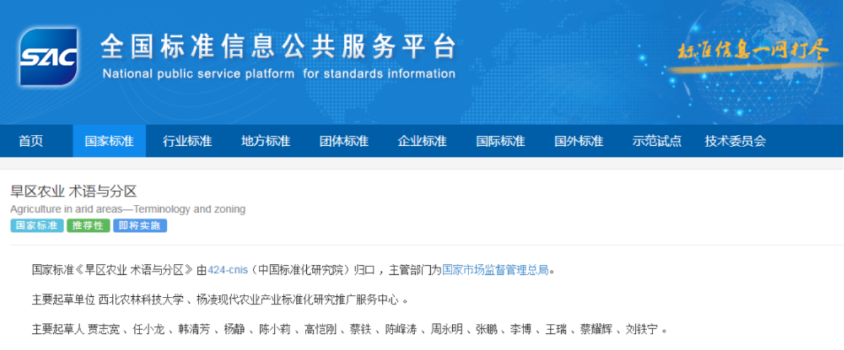Click the 即将实施 status badge
Screen dimensions: 844x350
pyautogui.click(x=140, y=226)
